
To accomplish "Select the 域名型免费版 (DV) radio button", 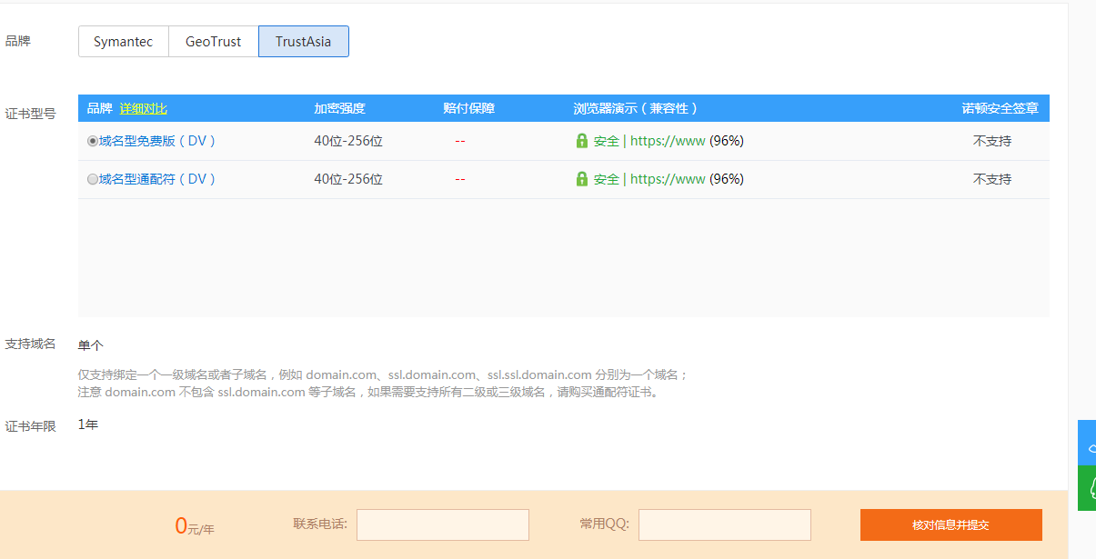I will 93,142.
